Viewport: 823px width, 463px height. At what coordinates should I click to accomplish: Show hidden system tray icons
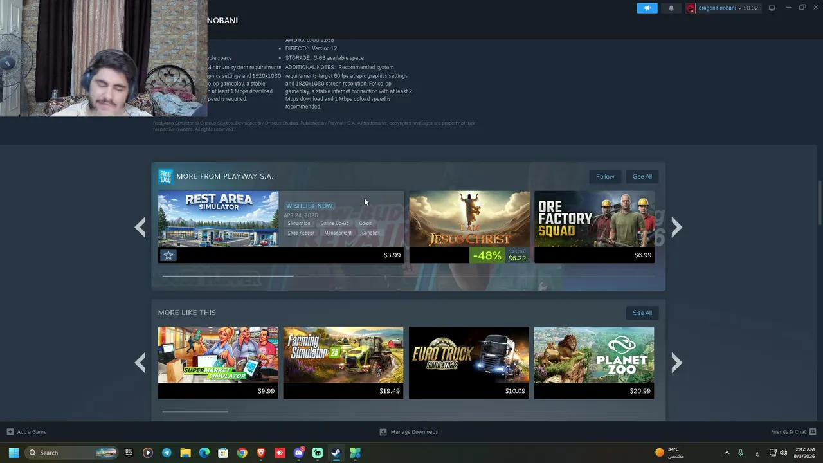pyautogui.click(x=727, y=453)
